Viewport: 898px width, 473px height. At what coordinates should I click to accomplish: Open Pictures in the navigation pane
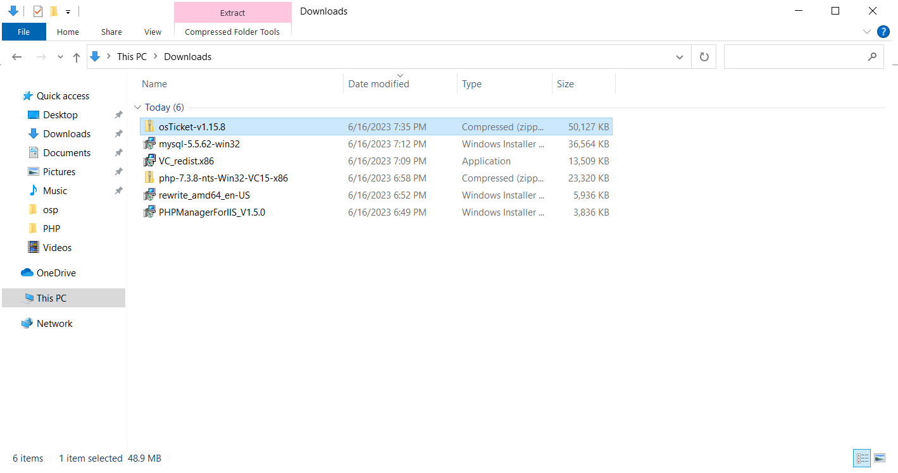(x=59, y=172)
